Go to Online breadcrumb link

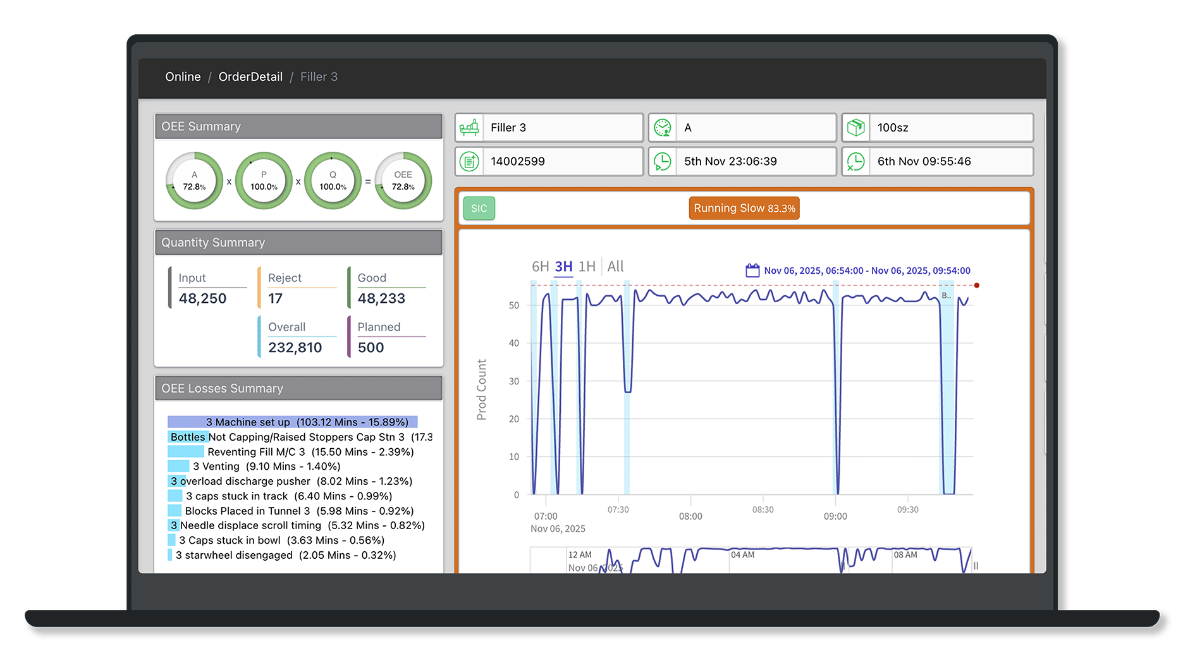(x=183, y=77)
